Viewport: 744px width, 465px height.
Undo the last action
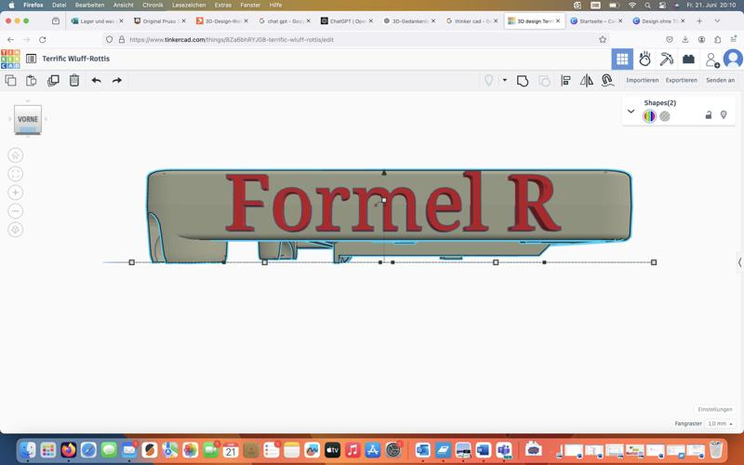coord(97,81)
